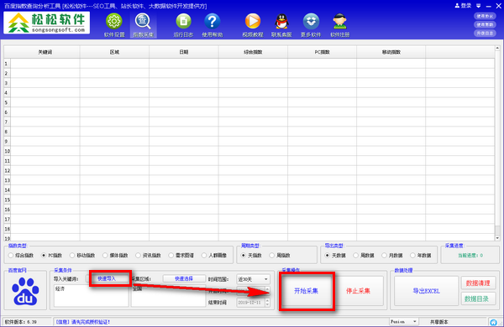Click the 开始采集 button
Screen dimensions: 504x327
(x=306, y=291)
